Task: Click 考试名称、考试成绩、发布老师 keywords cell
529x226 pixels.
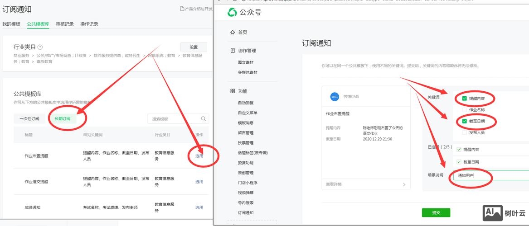Action: 110,207
